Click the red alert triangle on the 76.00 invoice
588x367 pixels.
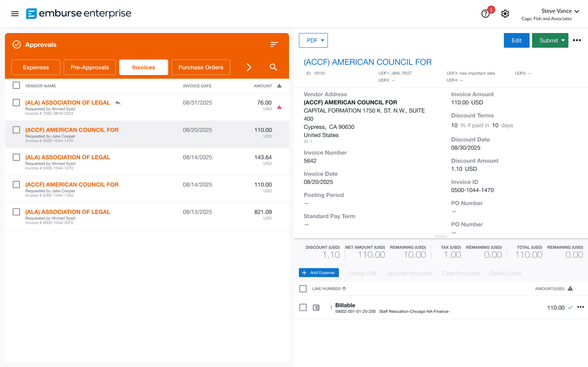click(279, 107)
